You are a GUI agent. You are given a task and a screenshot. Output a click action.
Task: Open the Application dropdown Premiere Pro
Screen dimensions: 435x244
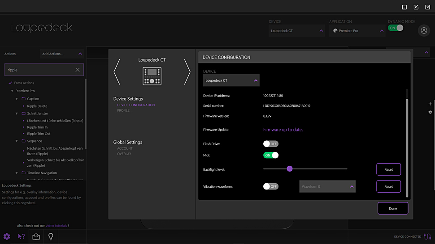pos(357,31)
